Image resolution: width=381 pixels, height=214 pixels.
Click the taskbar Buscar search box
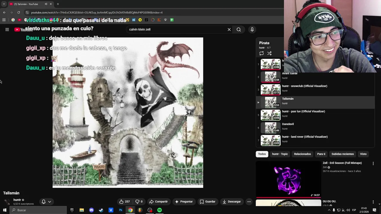(38, 210)
